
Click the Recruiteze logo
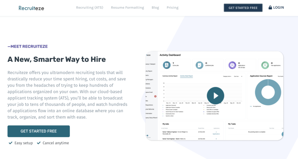tap(31, 8)
